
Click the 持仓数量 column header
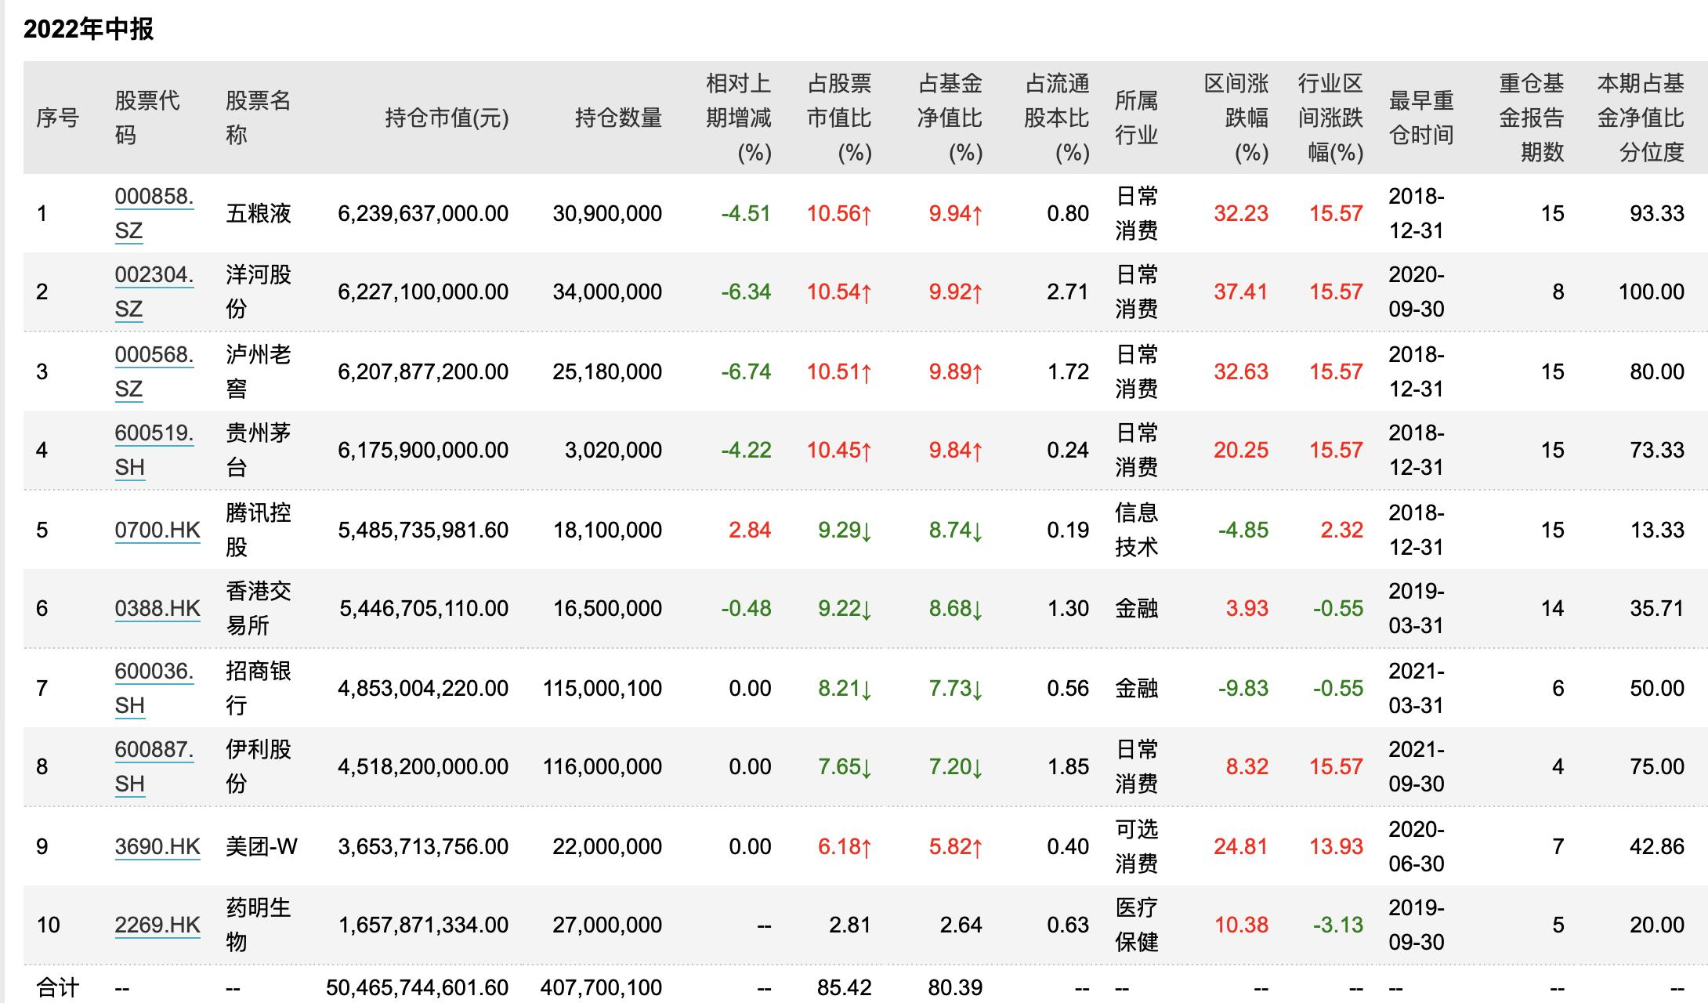pos(618,118)
